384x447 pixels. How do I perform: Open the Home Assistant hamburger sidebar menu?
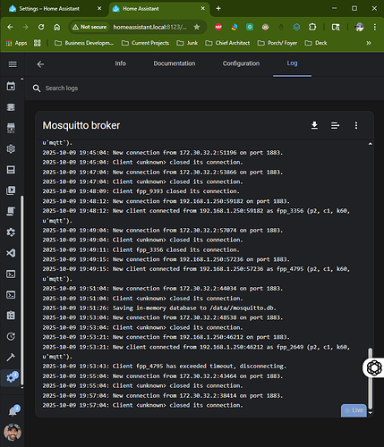point(13,64)
